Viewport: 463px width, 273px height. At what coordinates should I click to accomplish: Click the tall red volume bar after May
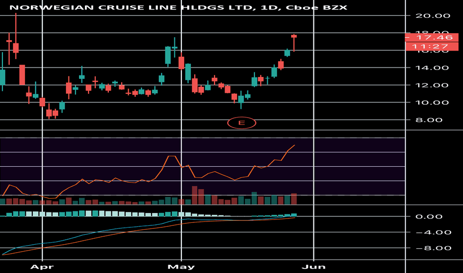pos(194,195)
